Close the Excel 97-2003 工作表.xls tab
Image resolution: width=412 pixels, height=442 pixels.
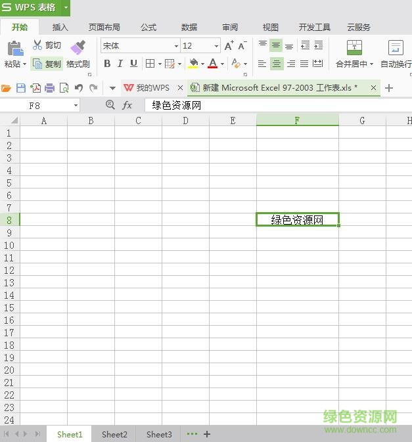(373, 88)
